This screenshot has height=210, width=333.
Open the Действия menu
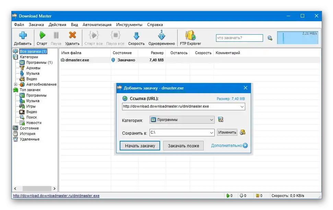[57, 25]
